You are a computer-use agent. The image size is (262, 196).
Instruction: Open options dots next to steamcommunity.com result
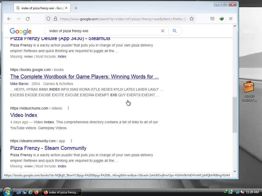[x=71, y=141]
